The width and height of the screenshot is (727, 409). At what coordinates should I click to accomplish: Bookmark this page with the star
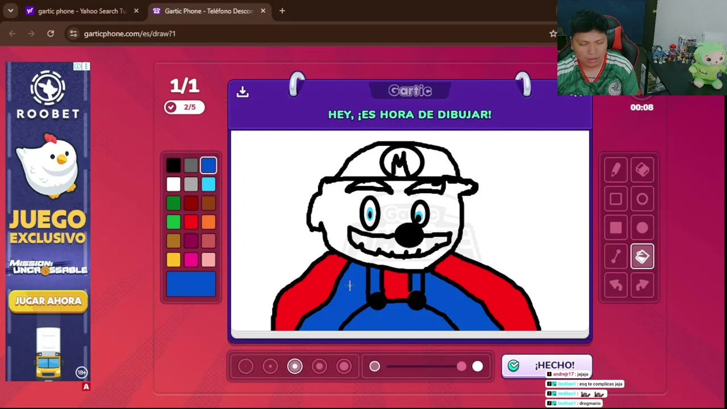[x=553, y=34]
